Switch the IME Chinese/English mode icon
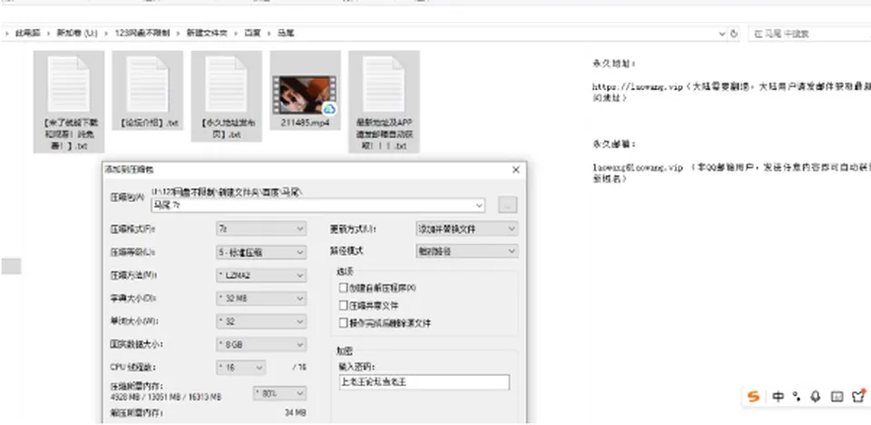871x425 pixels. click(x=778, y=397)
